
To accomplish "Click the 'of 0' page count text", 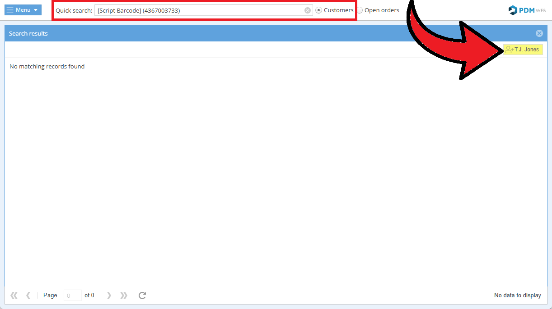I will (x=89, y=295).
